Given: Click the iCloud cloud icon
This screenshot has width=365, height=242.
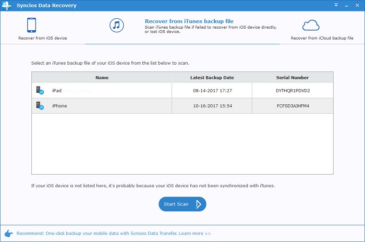Looking at the screenshot, I should coord(311,26).
